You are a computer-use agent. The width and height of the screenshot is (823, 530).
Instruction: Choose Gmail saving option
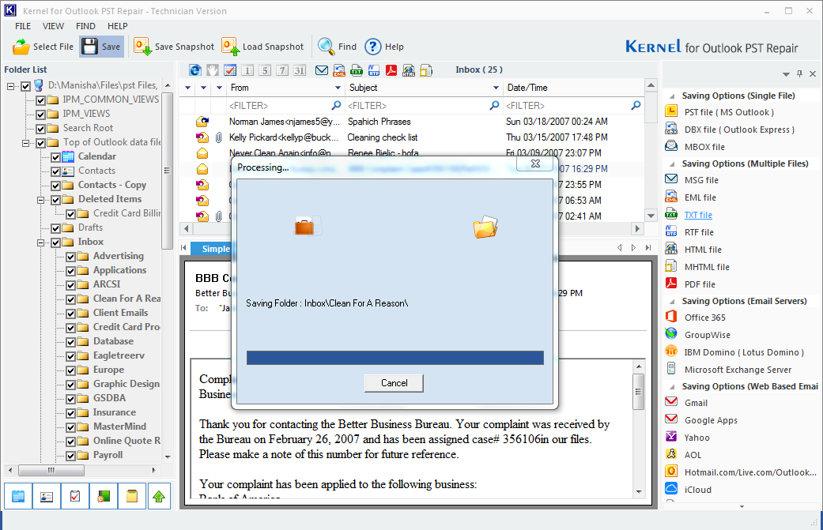pyautogui.click(x=696, y=403)
